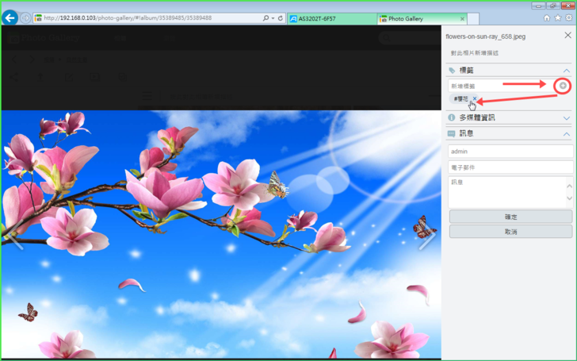577x361 pixels.
Task: Click the 訊息 textarea scroll-down arrow
Action: click(569, 198)
